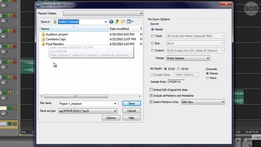
Task: Select the Camtesia Caps row text
Action: tap(56, 39)
